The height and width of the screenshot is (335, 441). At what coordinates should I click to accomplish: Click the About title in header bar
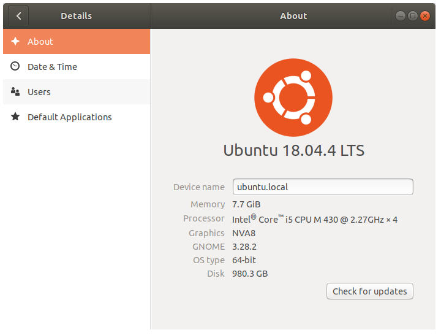[293, 16]
